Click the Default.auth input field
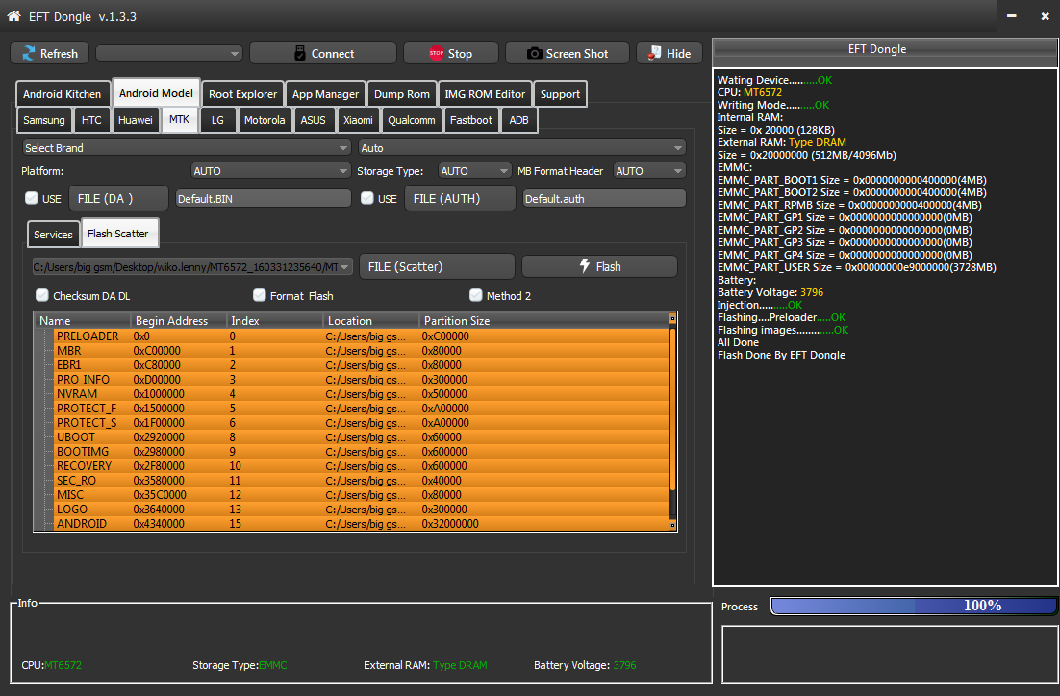 [604, 198]
